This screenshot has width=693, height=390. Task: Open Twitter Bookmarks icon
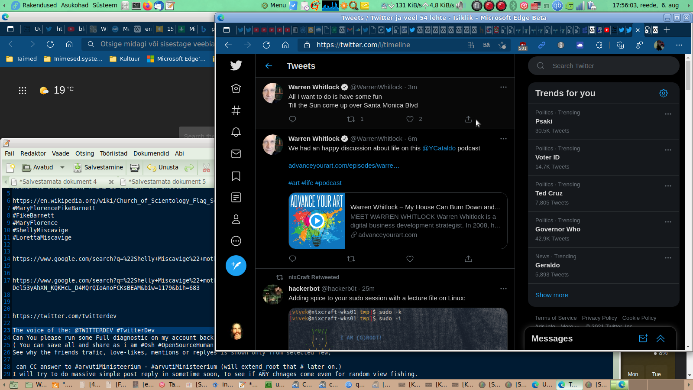click(236, 176)
